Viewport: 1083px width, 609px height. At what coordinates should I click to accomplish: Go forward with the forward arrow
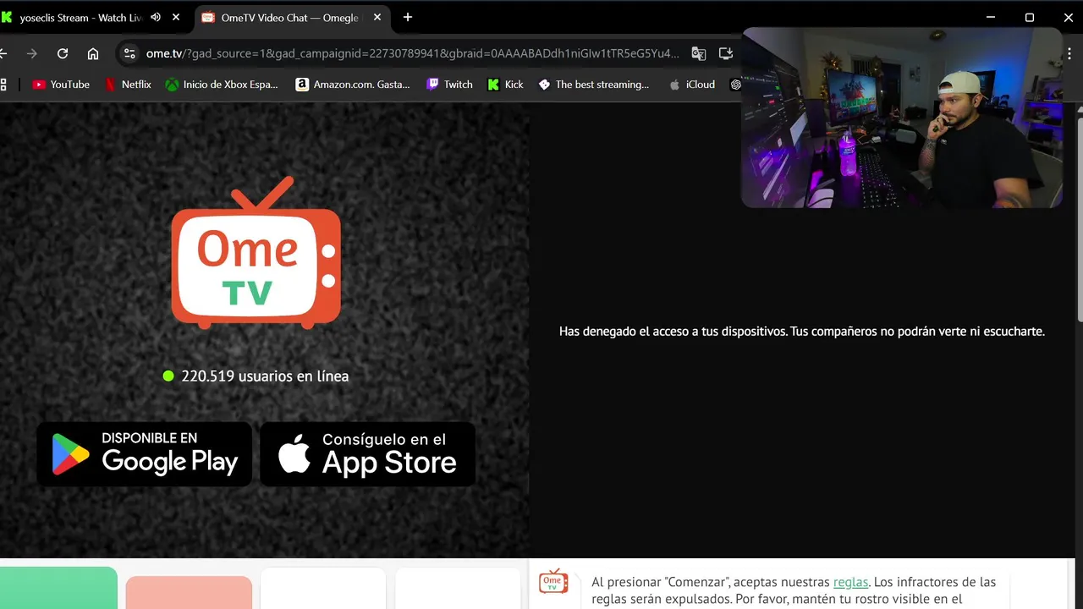pyautogui.click(x=32, y=53)
